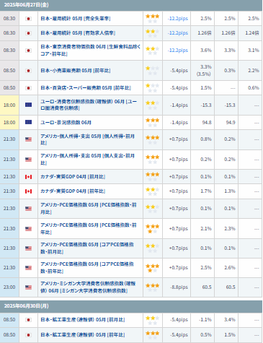The image size is (263, 343).
Task: Open カナダ・実質GDP 04月 前年比 link
Action: (x=73, y=191)
